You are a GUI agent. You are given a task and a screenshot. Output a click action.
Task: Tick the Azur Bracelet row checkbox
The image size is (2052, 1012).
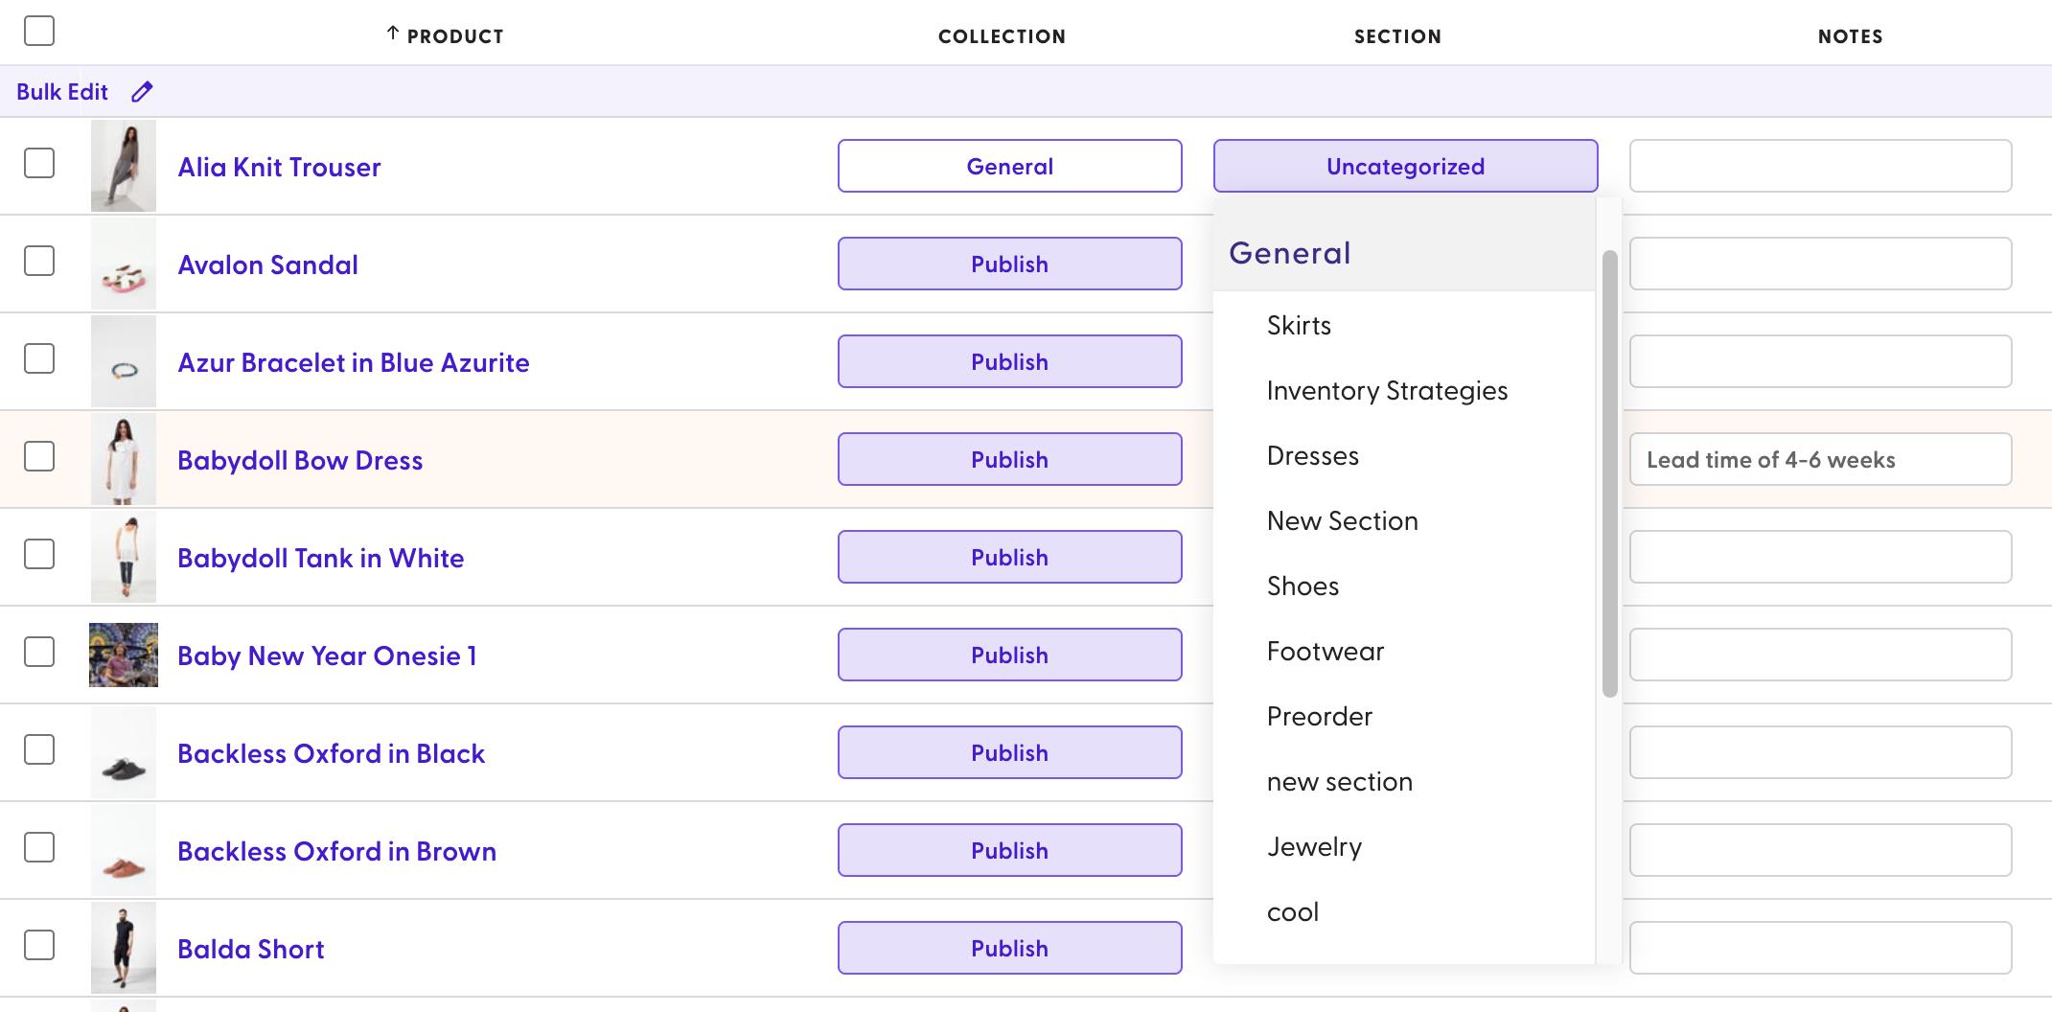click(39, 358)
